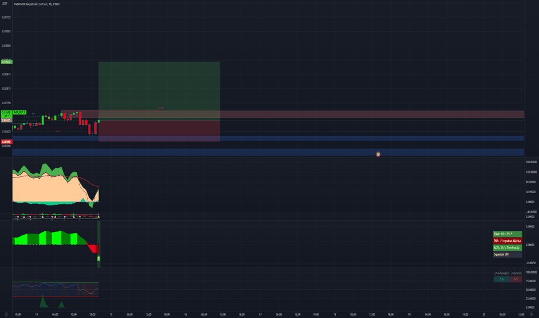Click date 19 on the time axis
This screenshot has height=318, width=539.
pos(409,314)
